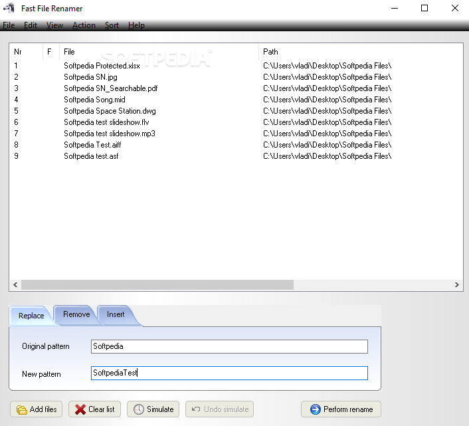
Task: Switch to the Remove tab
Action: (x=76, y=314)
